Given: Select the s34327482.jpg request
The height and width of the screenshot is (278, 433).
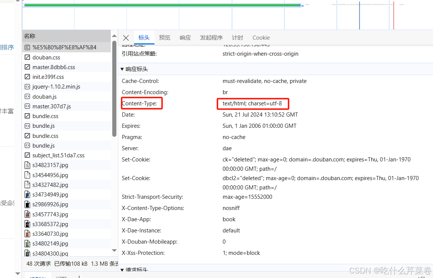Looking at the screenshot, I should pos(66,185).
